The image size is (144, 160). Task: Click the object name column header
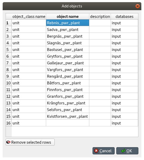(x=68, y=17)
